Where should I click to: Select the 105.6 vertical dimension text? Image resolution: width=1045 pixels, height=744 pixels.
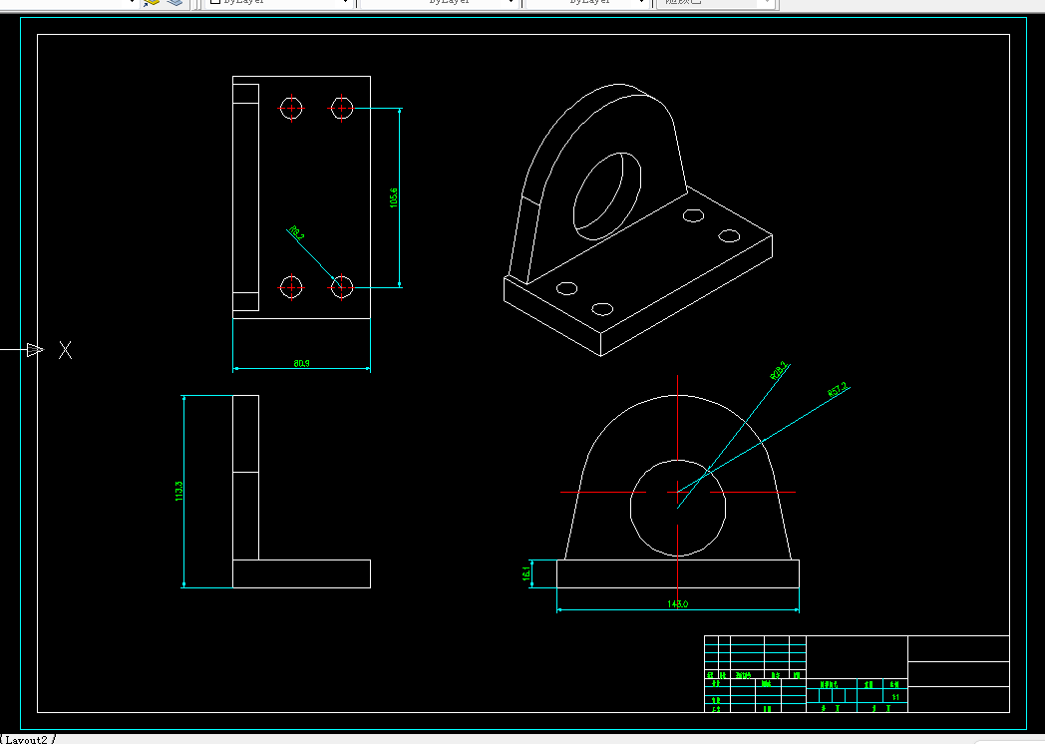(x=394, y=198)
